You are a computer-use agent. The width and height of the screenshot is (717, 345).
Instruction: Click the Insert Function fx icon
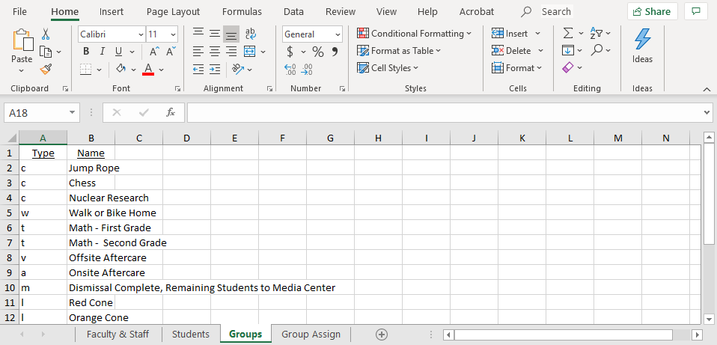171,112
